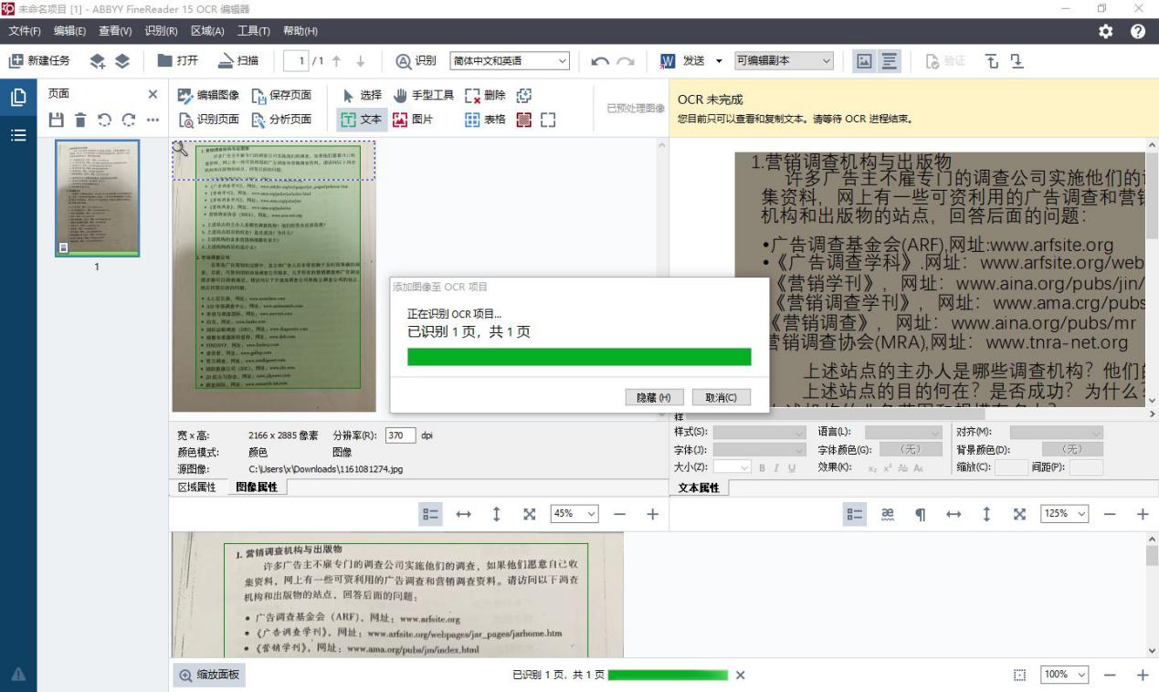Viewport: 1159px width, 692px height.
Task: Select the dashed recognition area icon
Action: (x=548, y=119)
